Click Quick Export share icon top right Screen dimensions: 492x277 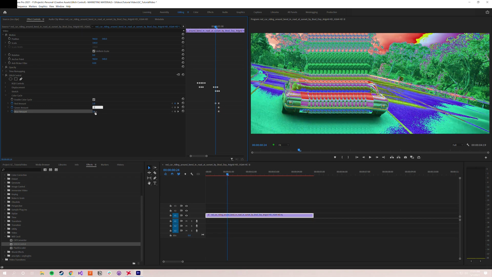487,12
